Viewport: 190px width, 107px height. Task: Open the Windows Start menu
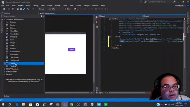pos(3,104)
